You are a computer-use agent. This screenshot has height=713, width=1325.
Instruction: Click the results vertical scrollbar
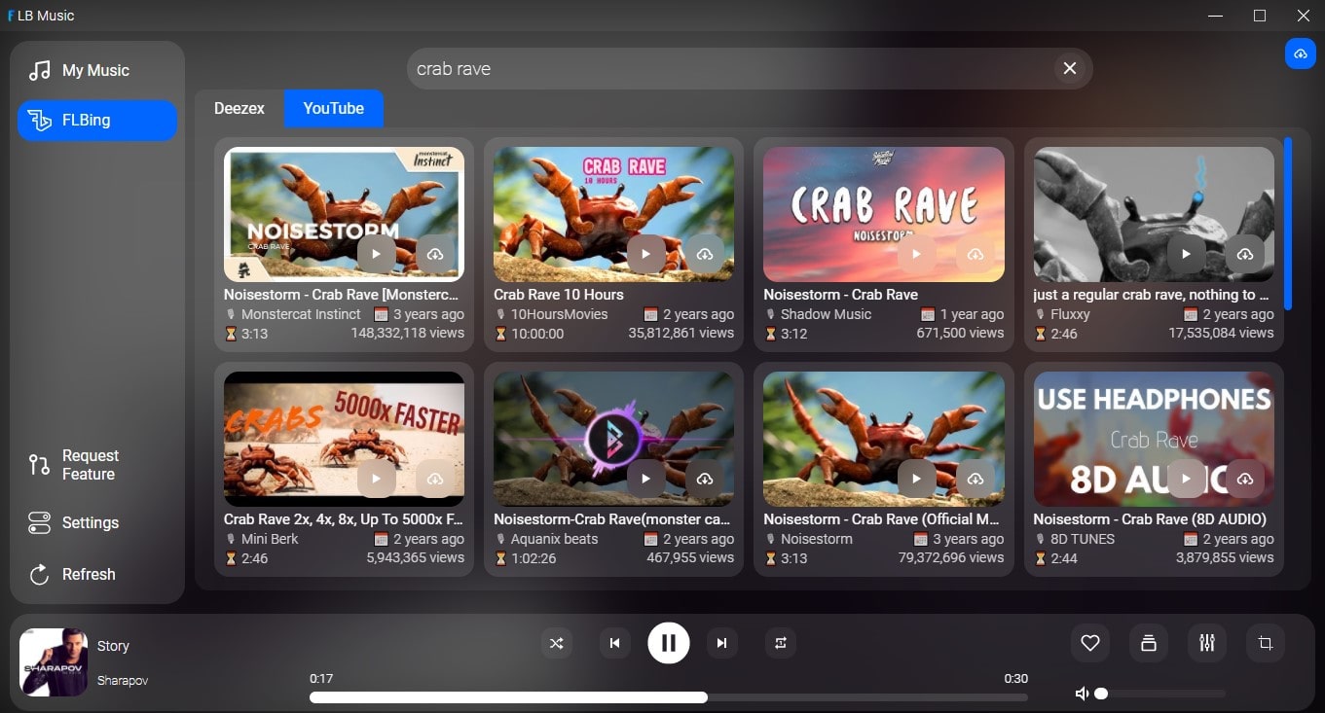pos(1288,224)
